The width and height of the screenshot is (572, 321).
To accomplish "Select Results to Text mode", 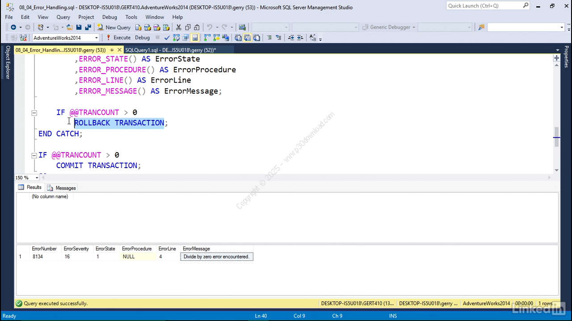I will coord(238,37).
